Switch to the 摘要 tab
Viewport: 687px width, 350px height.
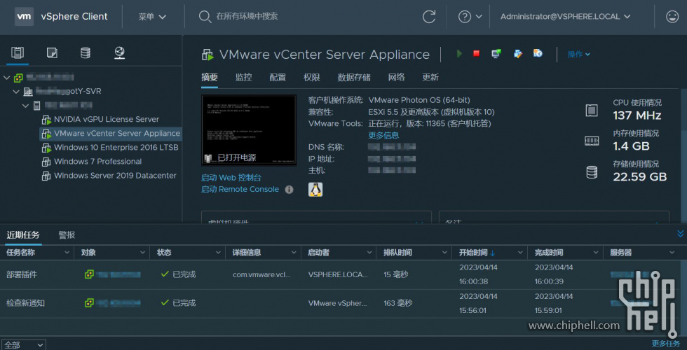click(x=210, y=78)
